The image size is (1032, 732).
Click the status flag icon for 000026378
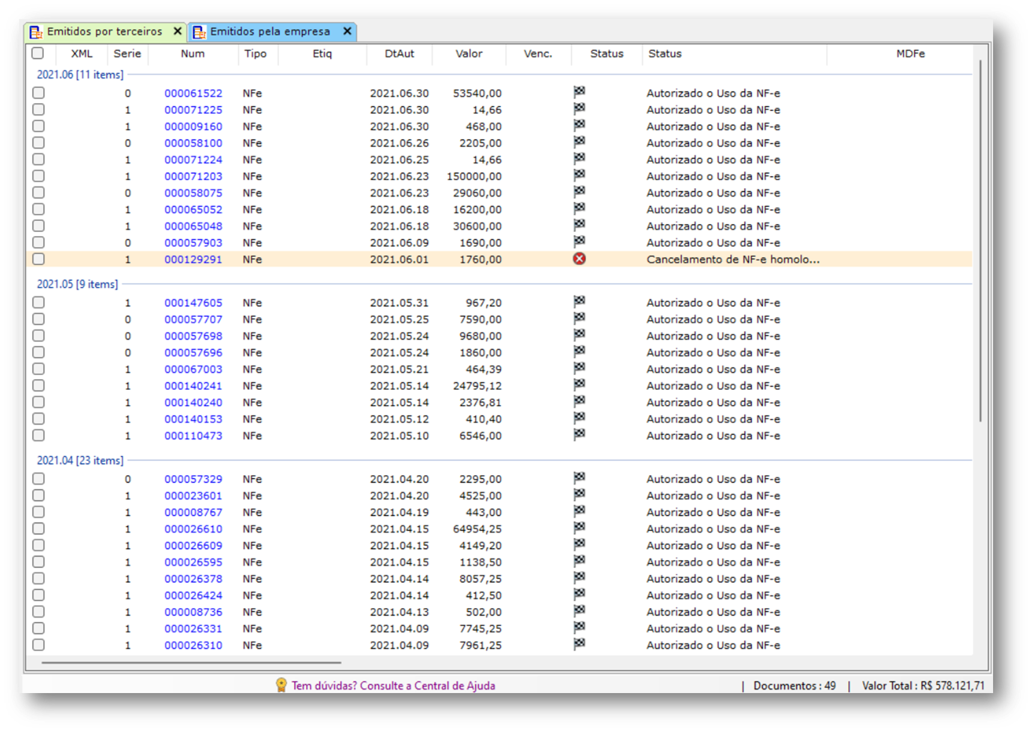pos(579,577)
